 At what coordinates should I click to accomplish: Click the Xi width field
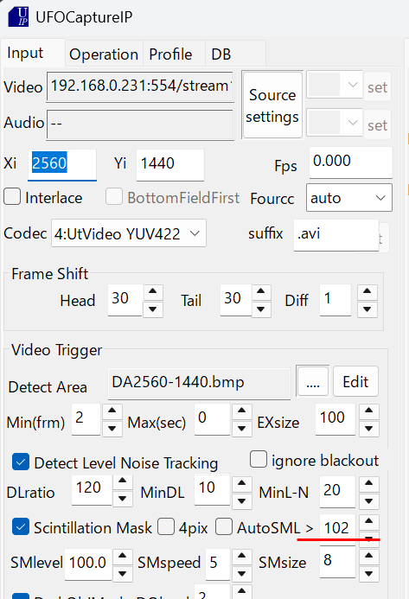62,164
